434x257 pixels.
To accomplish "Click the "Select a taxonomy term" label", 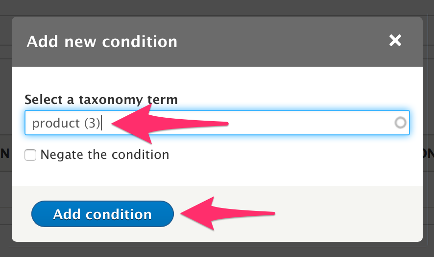I will coord(101,100).
